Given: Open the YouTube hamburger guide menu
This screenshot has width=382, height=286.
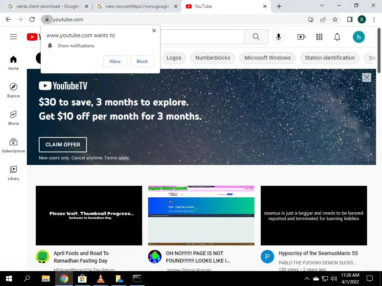Looking at the screenshot, I should click(13, 37).
